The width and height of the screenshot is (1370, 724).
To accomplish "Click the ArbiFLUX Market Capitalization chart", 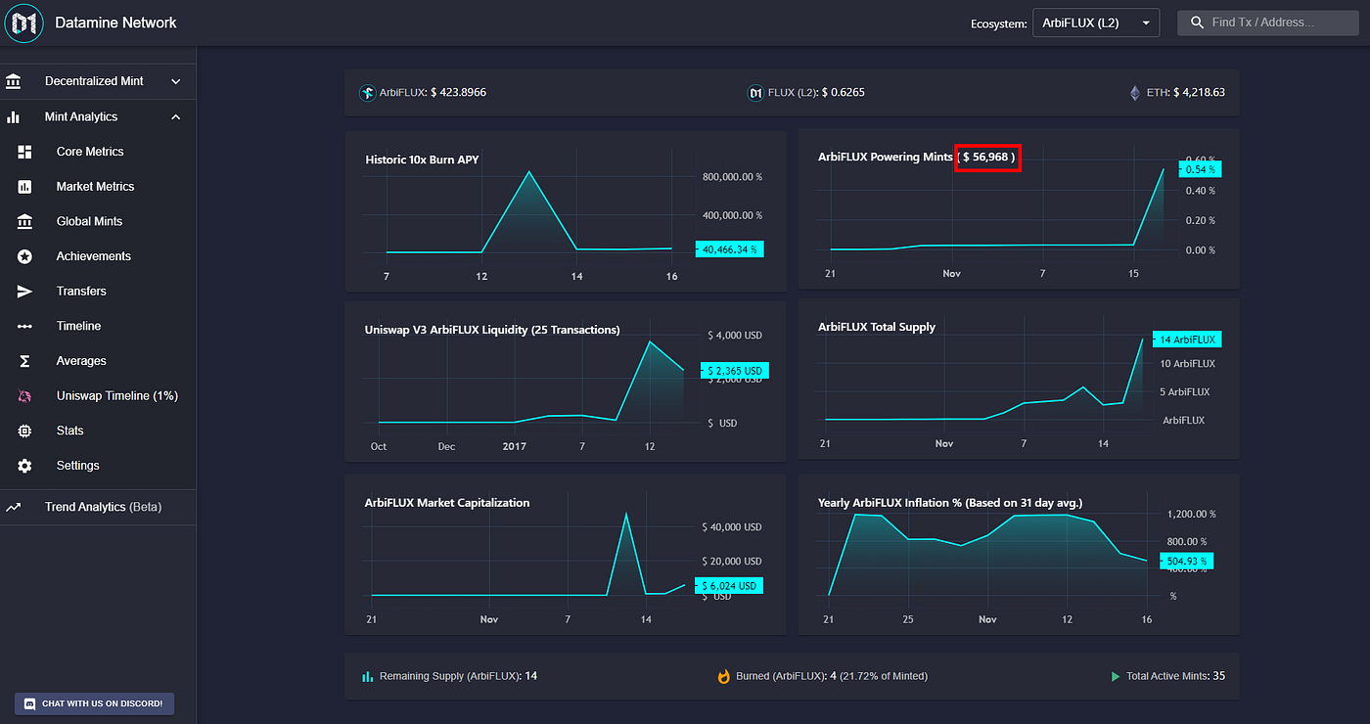I will click(x=566, y=556).
